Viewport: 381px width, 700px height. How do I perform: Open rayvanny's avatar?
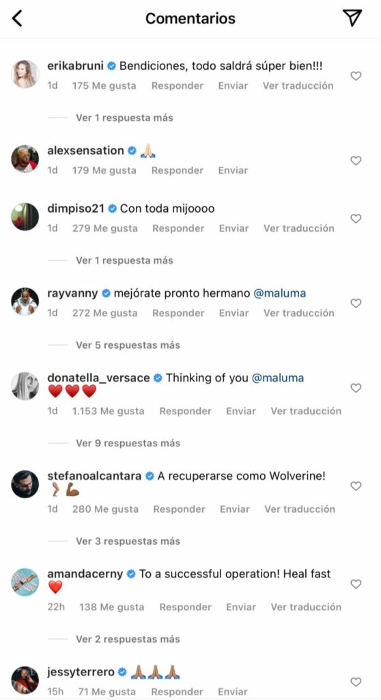click(x=25, y=301)
